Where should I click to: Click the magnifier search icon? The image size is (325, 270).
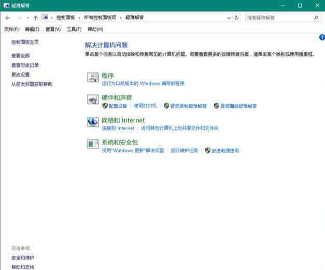316,18
